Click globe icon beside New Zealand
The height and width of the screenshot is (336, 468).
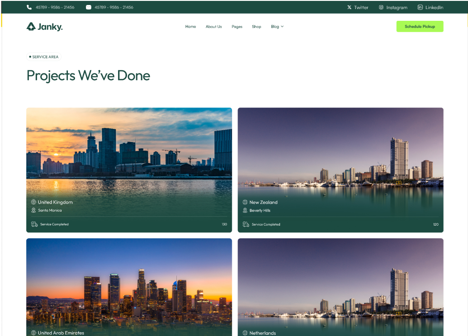pyautogui.click(x=245, y=202)
